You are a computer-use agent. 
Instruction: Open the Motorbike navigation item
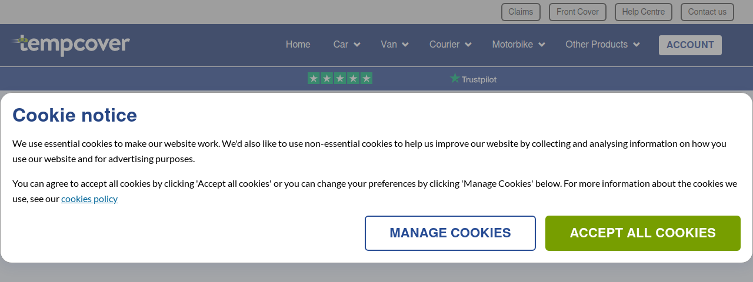512,45
